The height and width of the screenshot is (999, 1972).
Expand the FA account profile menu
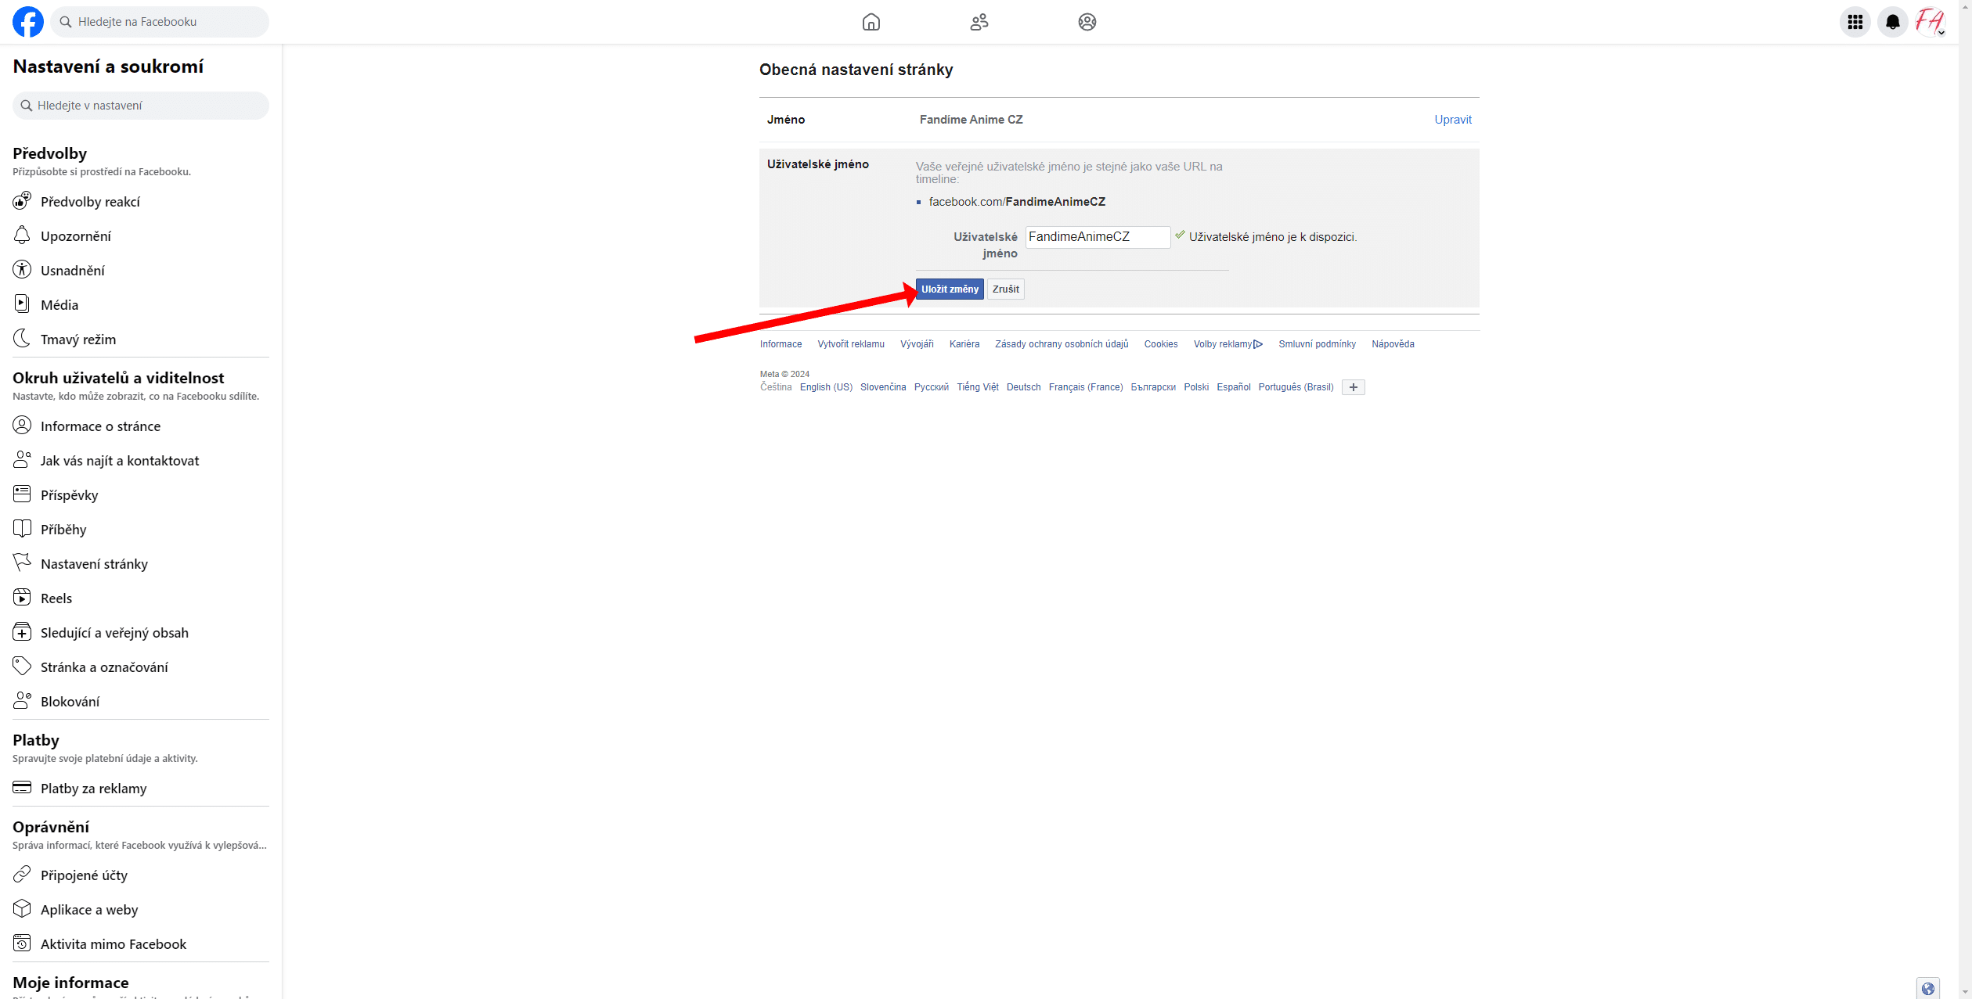click(1930, 22)
